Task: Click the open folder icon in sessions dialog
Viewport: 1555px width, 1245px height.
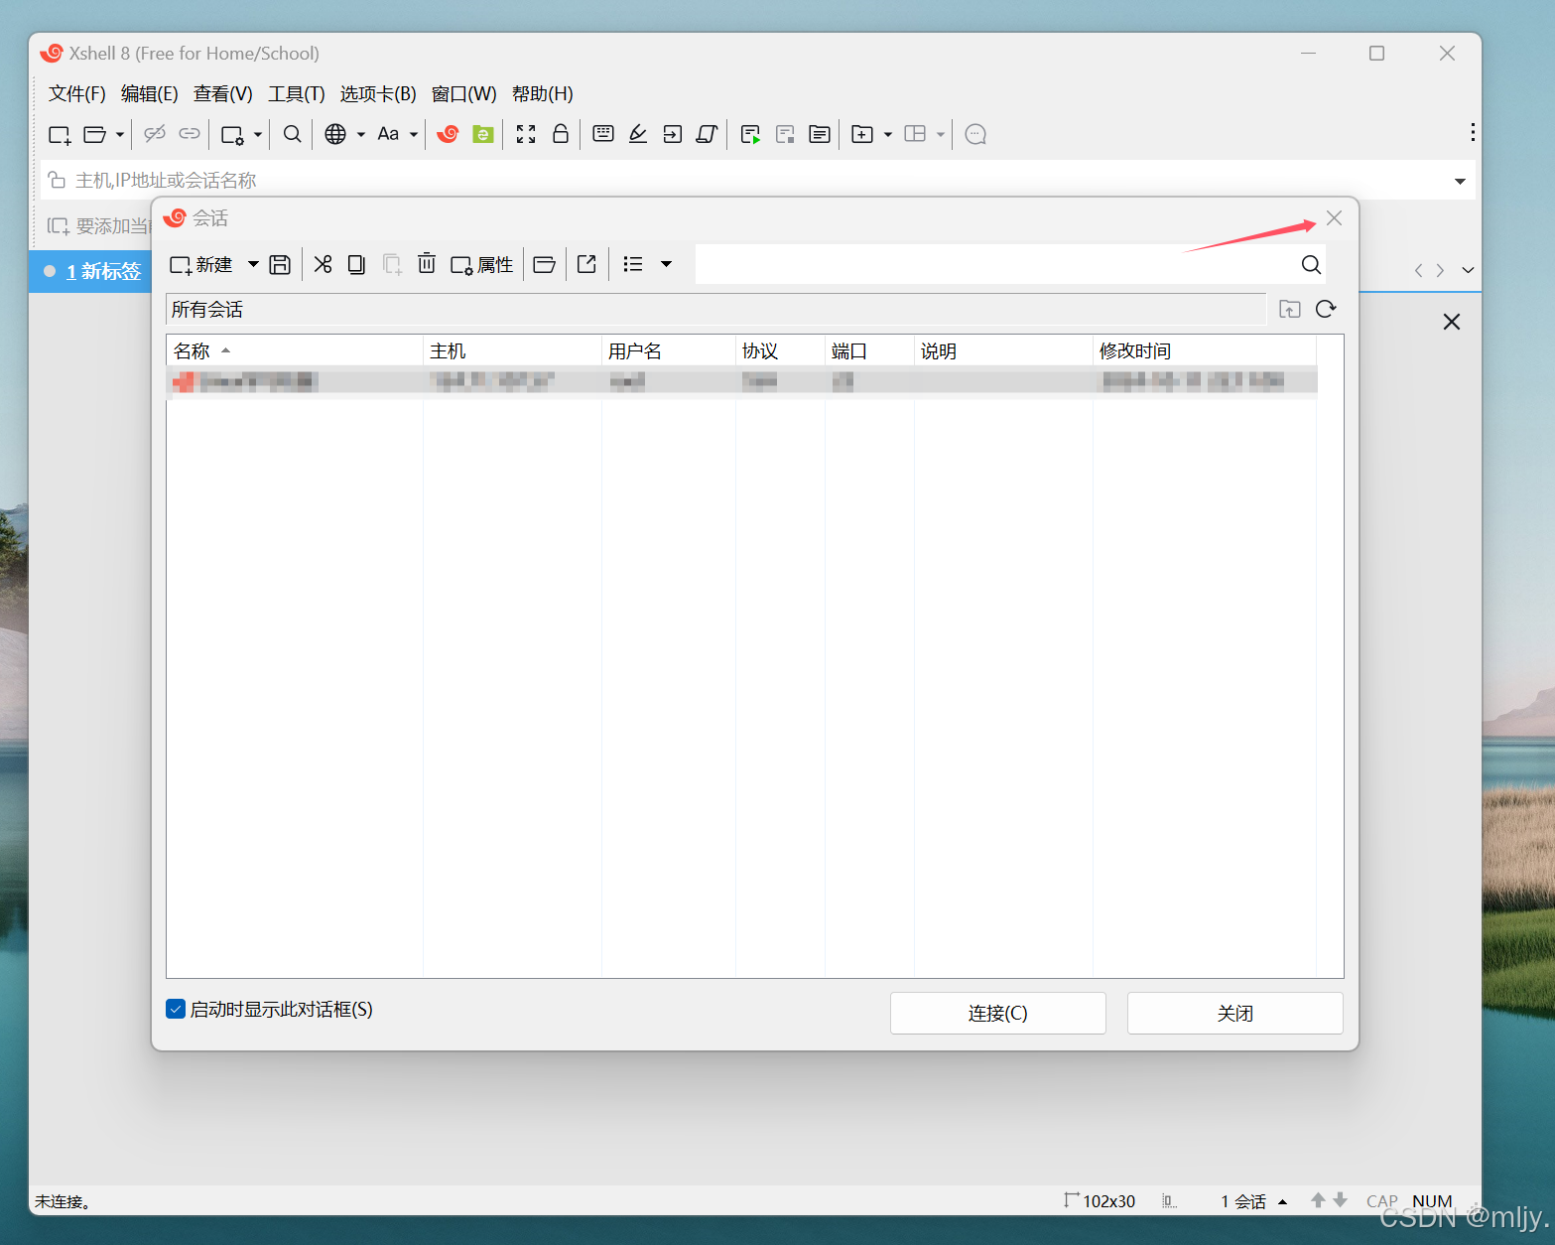Action: tap(545, 264)
